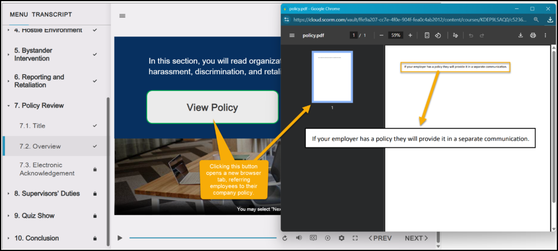The height and width of the screenshot is (251, 558).
Task: Click the 59% zoom level field
Action: tap(396, 35)
